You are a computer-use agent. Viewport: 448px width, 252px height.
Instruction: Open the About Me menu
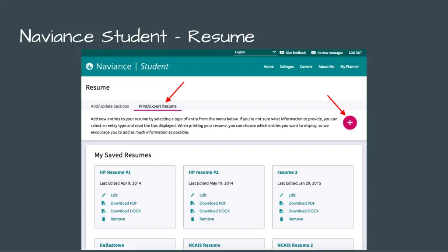pos(326,66)
